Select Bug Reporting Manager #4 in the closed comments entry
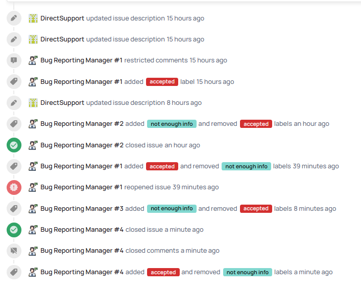Screen dimensions: 361x287 tap(82, 251)
